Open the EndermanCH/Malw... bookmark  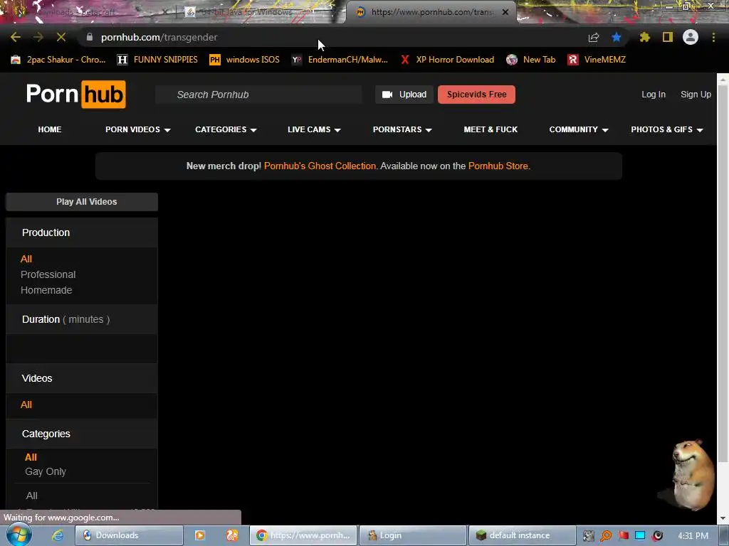pyautogui.click(x=340, y=60)
